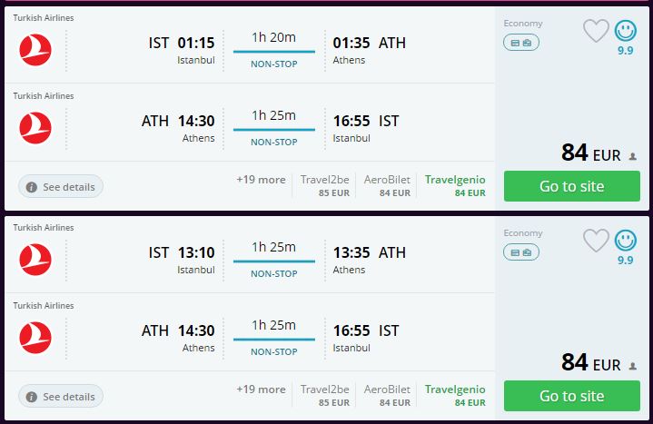Click the Turkish Airlines logo beside the IST 13:10 flight
Screen dimensions: 653x424
coord(35,259)
